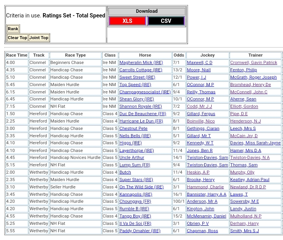Screen dimensions: 283x240
Task: Click the Race Time column header
Action: click(17, 55)
